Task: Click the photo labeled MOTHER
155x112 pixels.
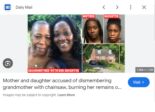Action: click(x=93, y=29)
